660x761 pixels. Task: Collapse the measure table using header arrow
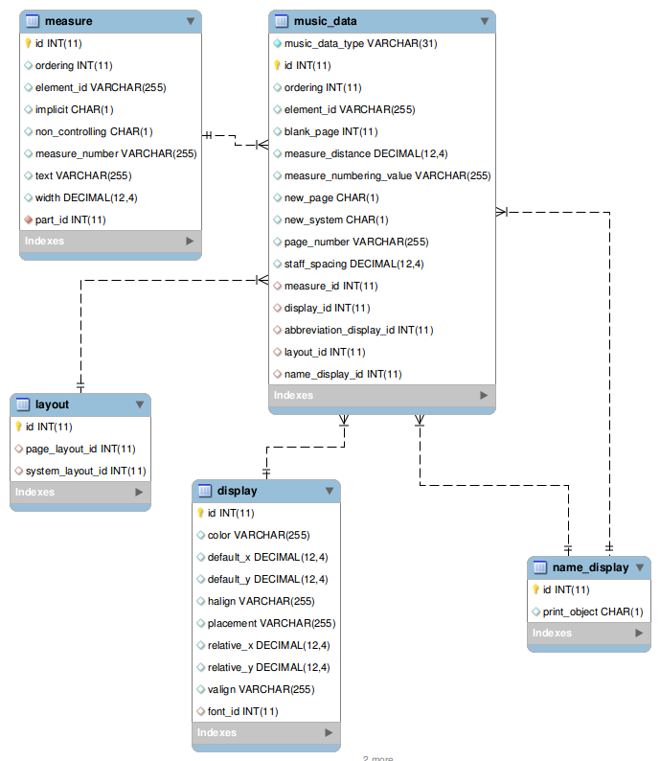coord(190,20)
